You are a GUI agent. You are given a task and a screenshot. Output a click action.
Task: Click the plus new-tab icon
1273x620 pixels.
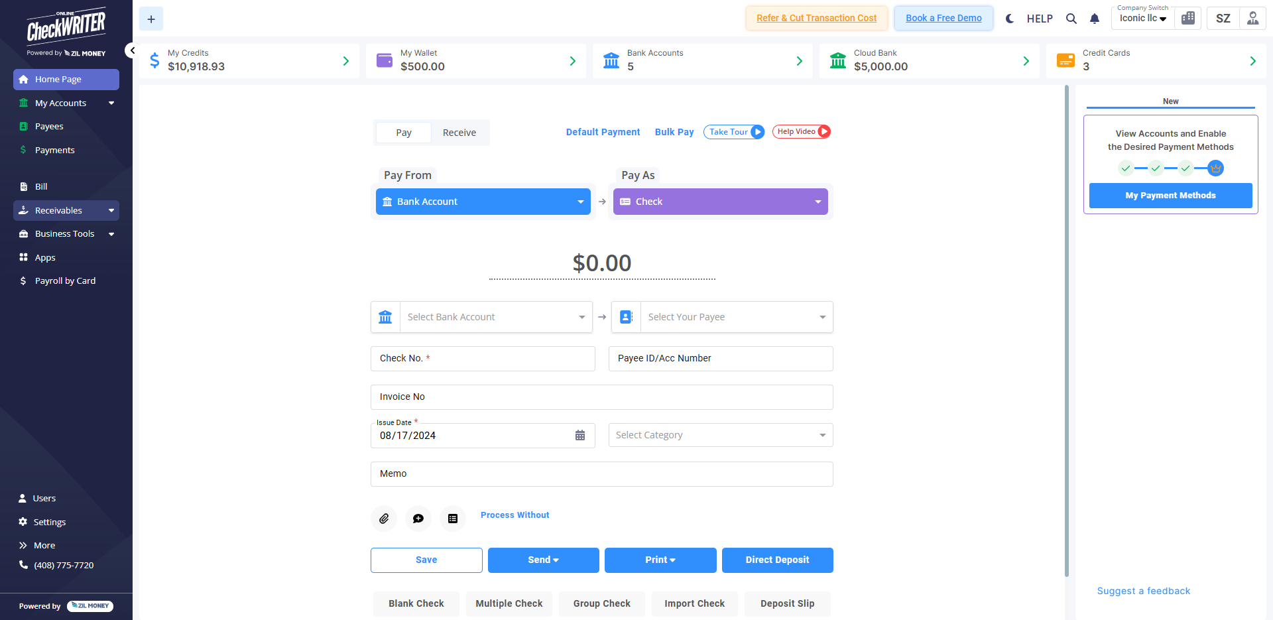[151, 19]
